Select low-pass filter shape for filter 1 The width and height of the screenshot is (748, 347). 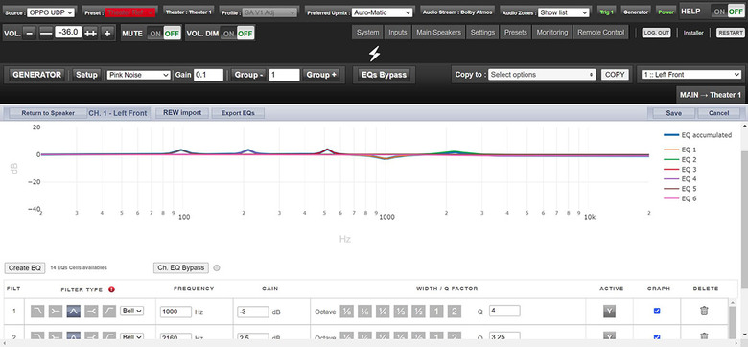coord(37,312)
